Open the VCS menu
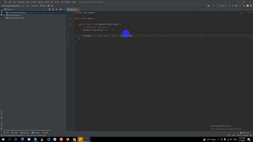The height and width of the screenshot is (142, 253). pos(62,2)
